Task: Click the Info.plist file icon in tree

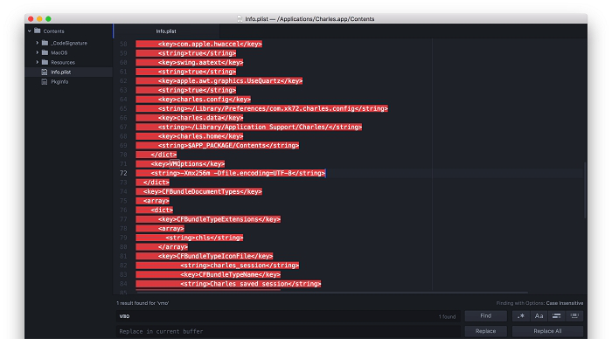Action: click(x=45, y=72)
